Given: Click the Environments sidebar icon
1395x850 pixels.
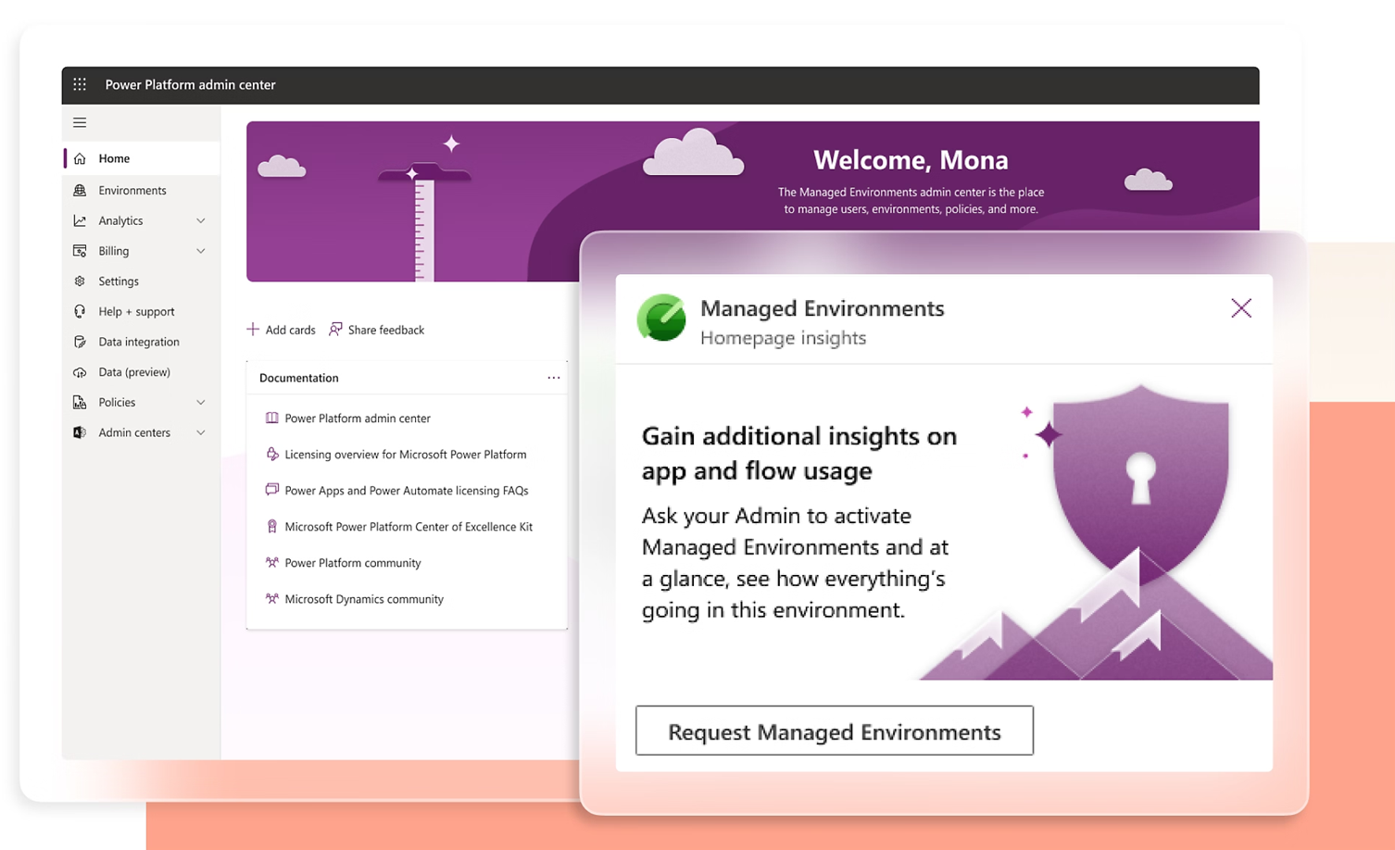Looking at the screenshot, I should coord(80,190).
